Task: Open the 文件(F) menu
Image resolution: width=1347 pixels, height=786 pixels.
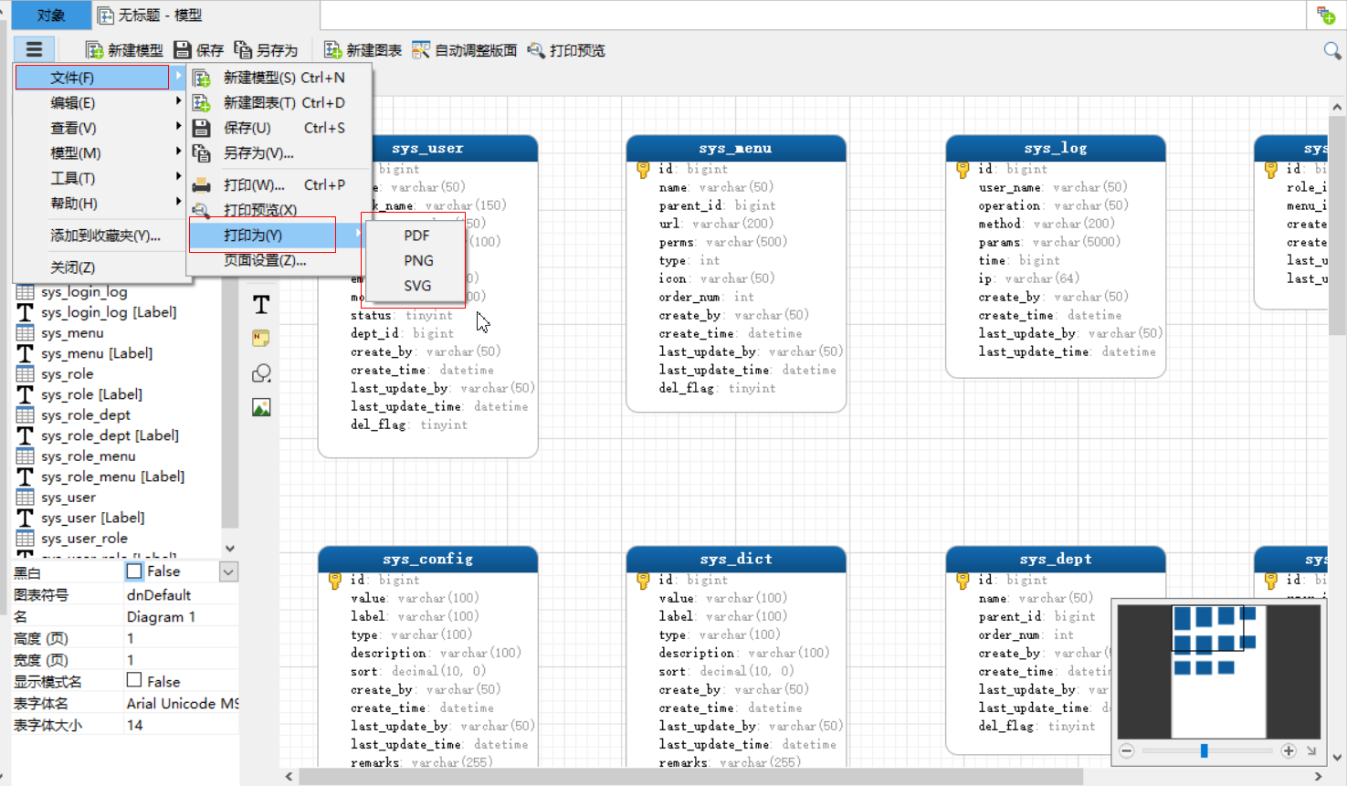Action: [x=92, y=78]
